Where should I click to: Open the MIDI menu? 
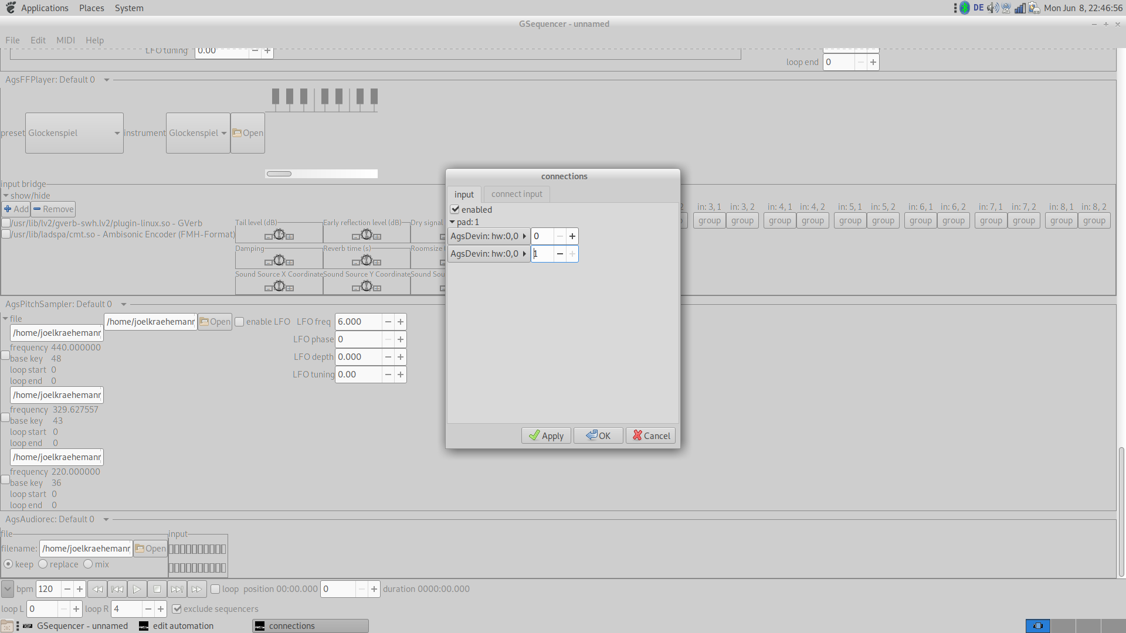(x=65, y=40)
